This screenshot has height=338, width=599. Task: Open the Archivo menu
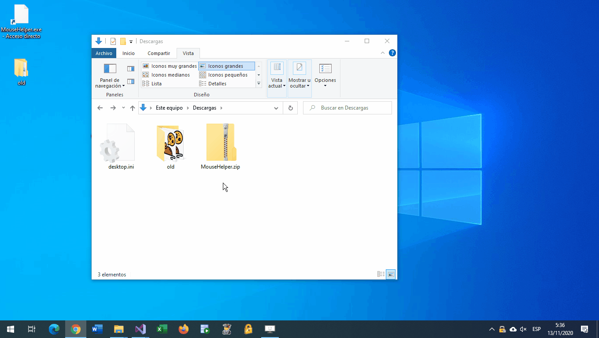104,53
